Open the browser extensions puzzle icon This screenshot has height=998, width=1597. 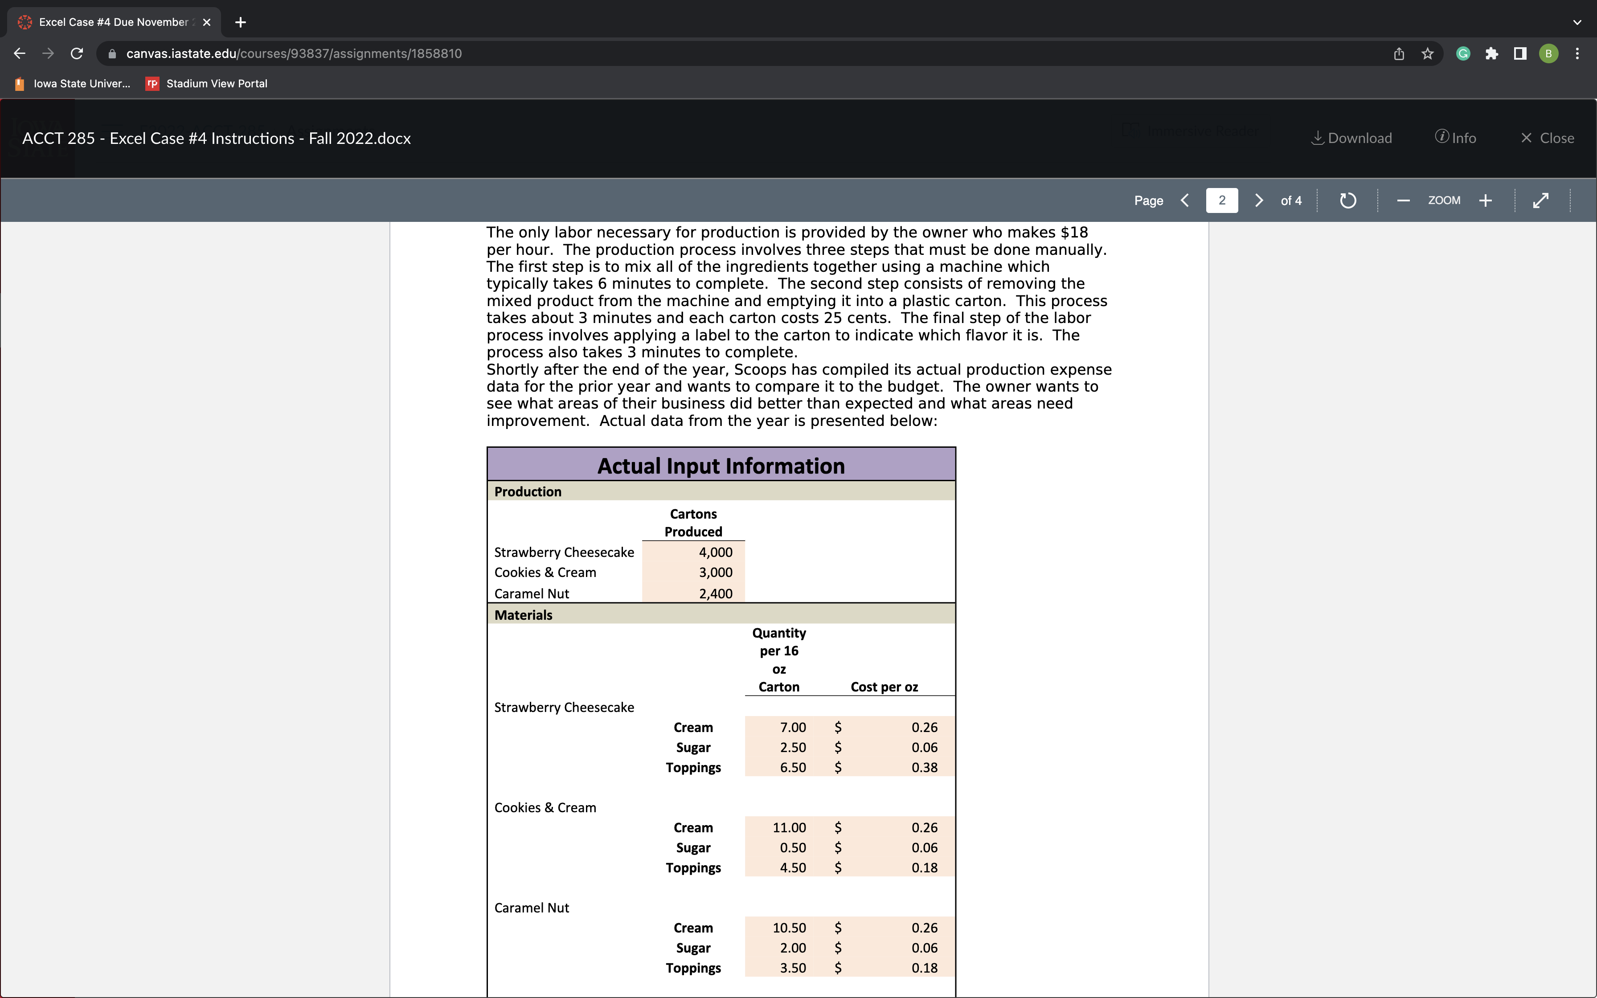[x=1491, y=53]
